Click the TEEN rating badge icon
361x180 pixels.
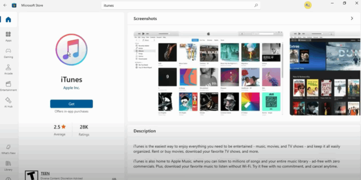point(31,175)
